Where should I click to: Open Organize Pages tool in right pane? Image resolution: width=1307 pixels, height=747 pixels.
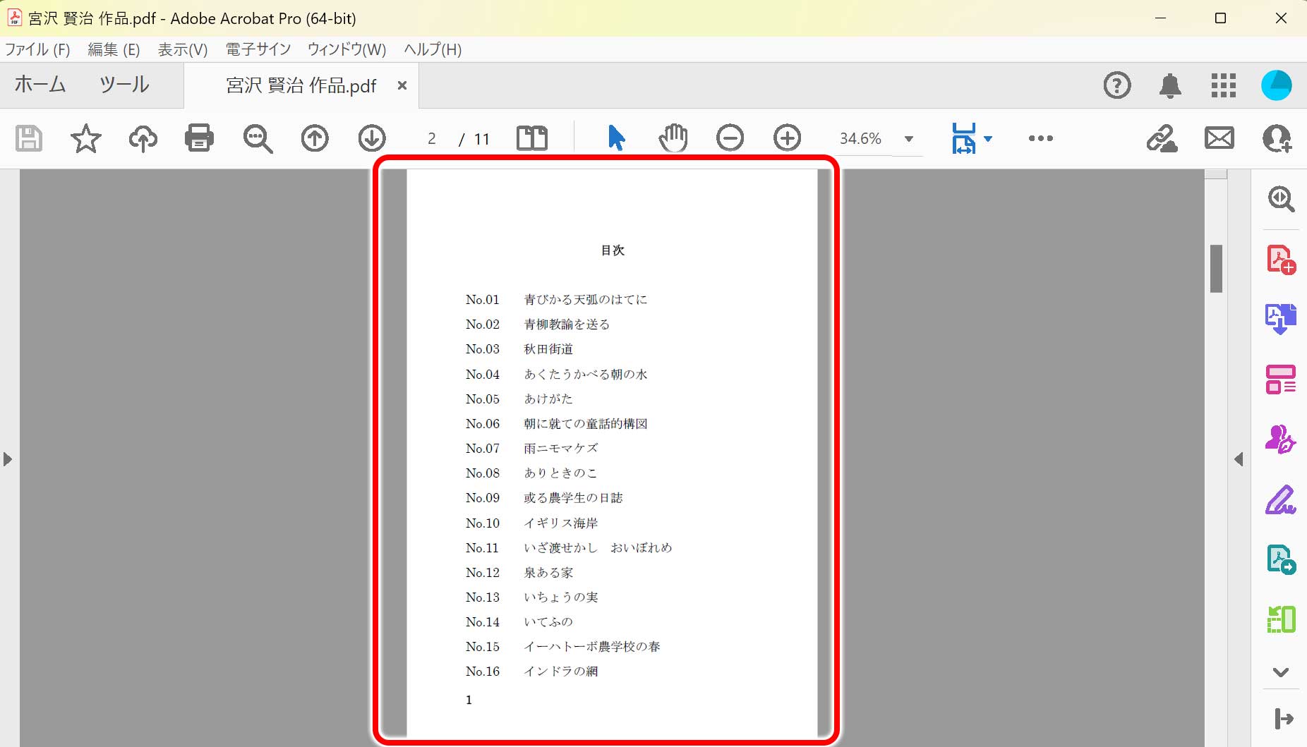[1281, 379]
